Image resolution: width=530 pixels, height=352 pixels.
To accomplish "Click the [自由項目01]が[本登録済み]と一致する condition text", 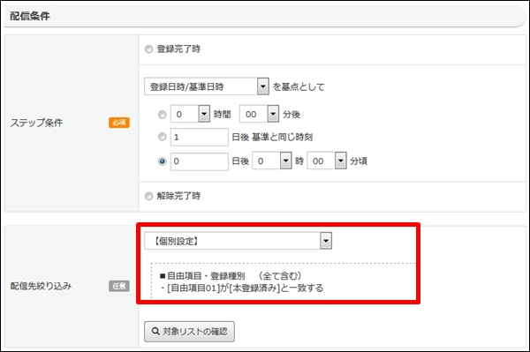I will (241, 288).
